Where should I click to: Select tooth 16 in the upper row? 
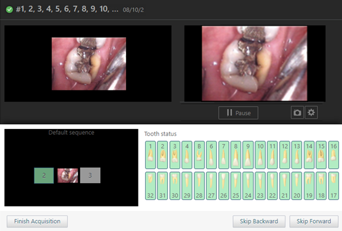click(333, 155)
